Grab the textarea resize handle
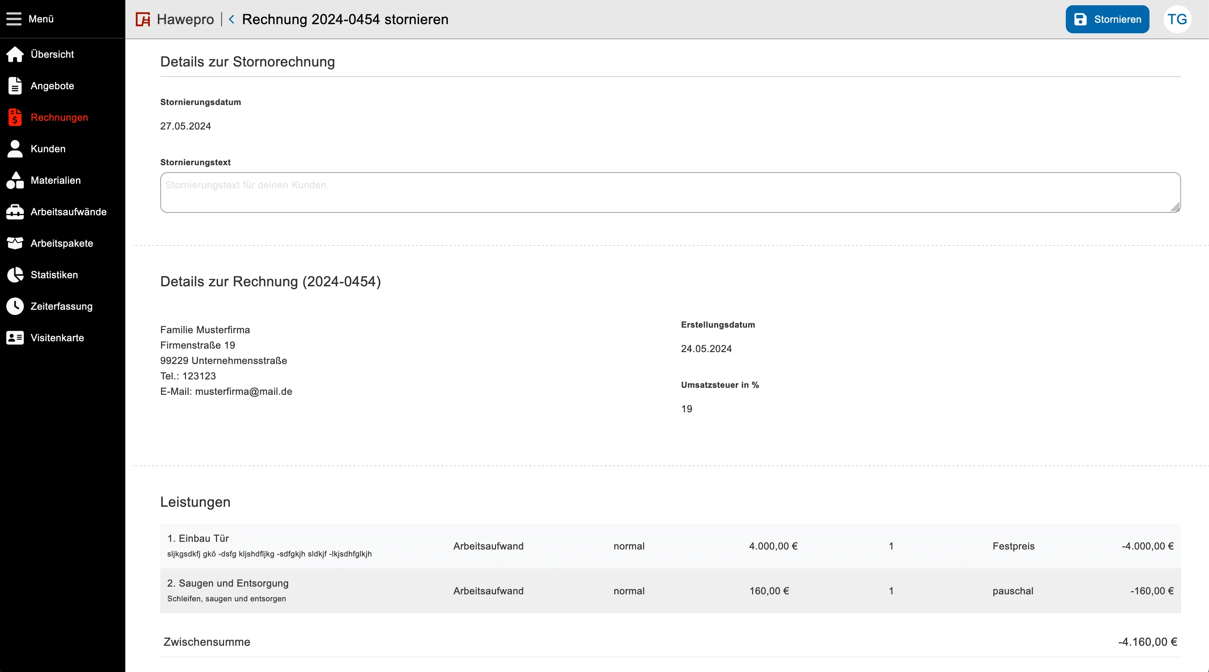Viewport: 1209px width, 672px height. pyautogui.click(x=1175, y=208)
